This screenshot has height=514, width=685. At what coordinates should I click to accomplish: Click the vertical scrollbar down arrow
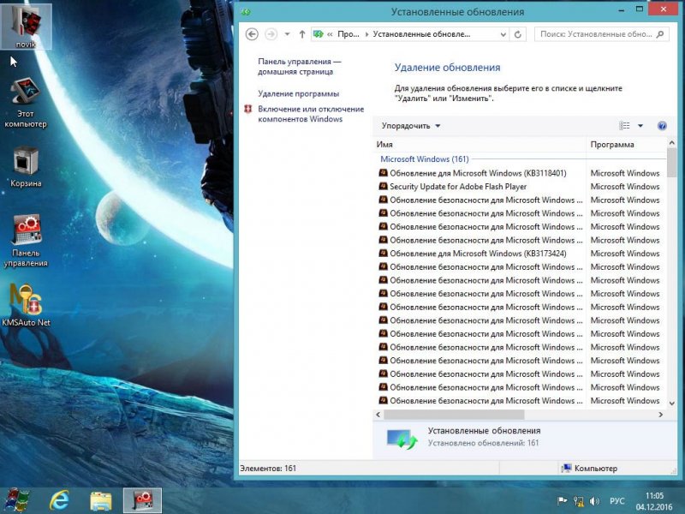671,403
